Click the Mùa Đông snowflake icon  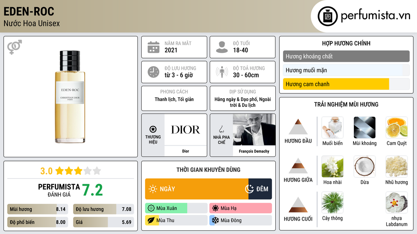click(x=215, y=220)
